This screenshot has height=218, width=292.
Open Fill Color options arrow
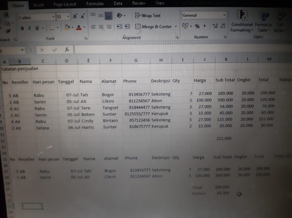73,27
